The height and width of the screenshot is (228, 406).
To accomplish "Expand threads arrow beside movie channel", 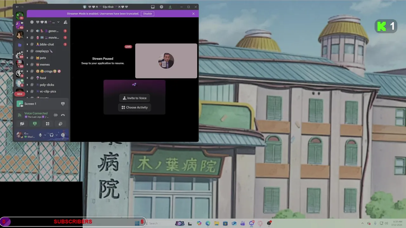I will coord(27,38).
